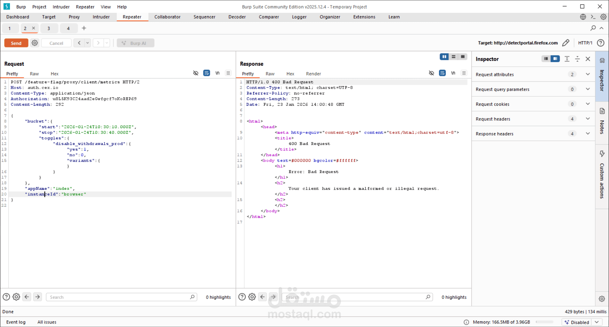Send the request with Send button
Image resolution: width=609 pixels, height=327 pixels.
16,43
